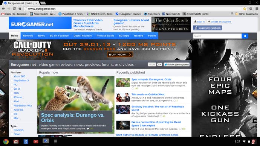Image resolution: width=260 pixels, height=146 pixels.
Task: Open the Reviews nav tab
Action: (28, 36)
